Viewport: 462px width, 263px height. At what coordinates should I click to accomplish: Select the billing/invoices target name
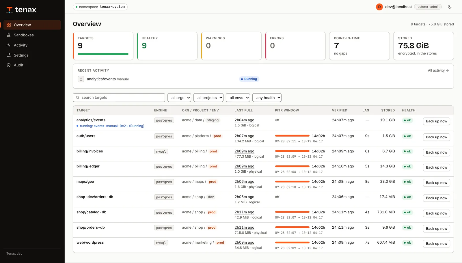tap(90, 151)
